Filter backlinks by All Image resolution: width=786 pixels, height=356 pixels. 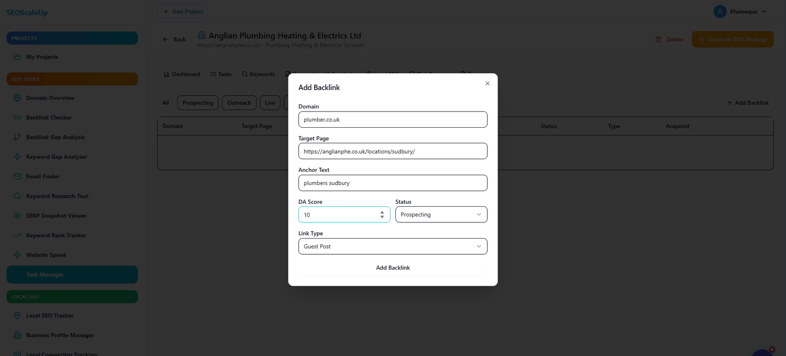pos(166,103)
